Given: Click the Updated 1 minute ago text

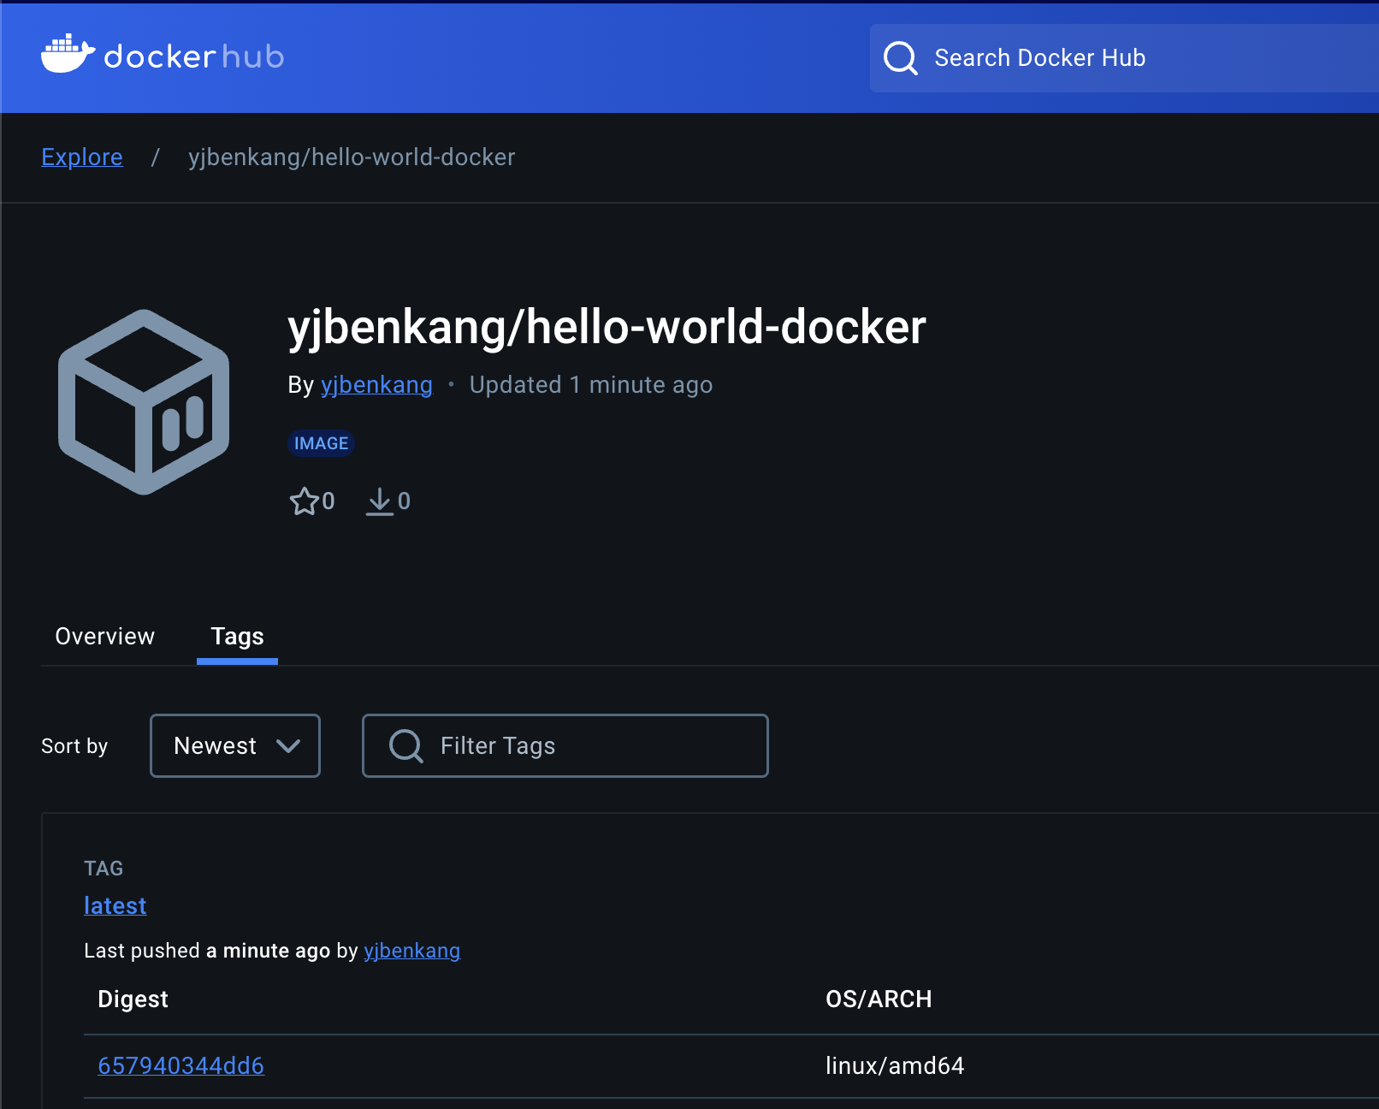Looking at the screenshot, I should 591,385.
